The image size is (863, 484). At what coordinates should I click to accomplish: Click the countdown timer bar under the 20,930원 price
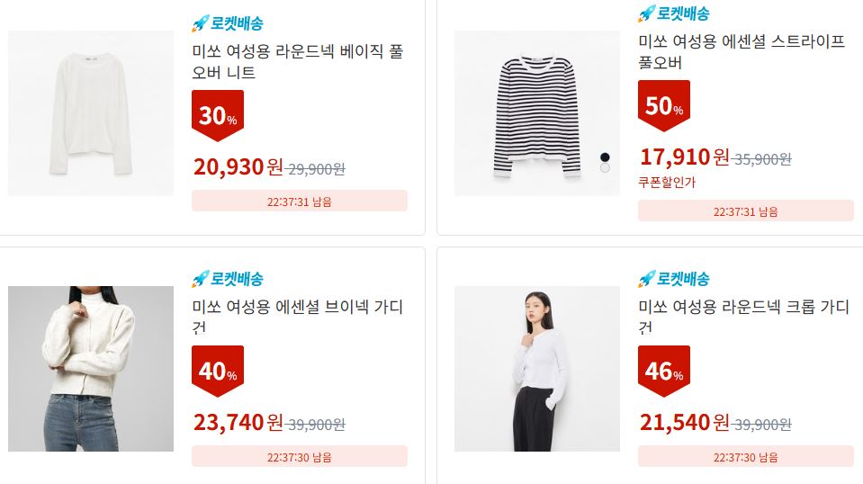coord(300,202)
